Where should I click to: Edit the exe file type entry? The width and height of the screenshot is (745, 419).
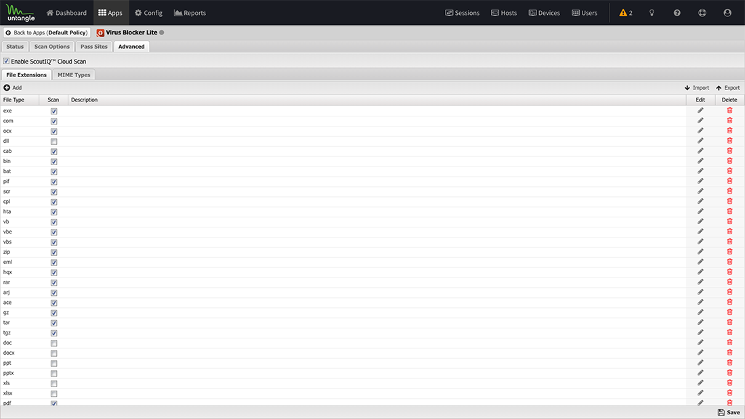point(700,111)
